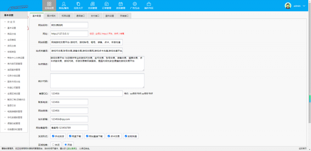Open 手机版模板管理 sidebar item
Image resolution: width=311 pixels, height=151 pixels.
click(x=14, y=117)
